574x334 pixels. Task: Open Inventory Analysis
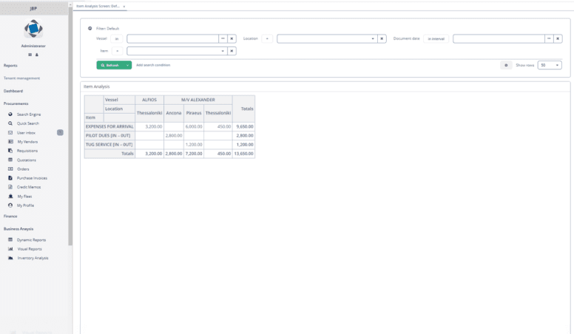coord(33,259)
